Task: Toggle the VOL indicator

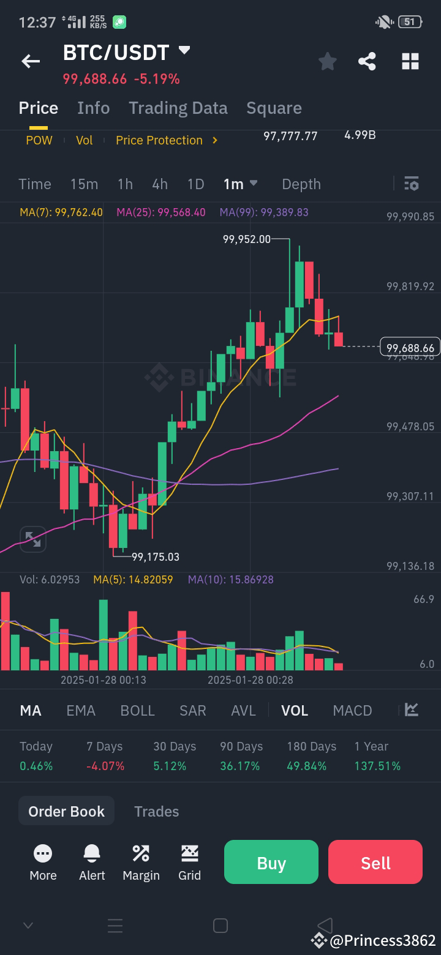Action: [295, 710]
